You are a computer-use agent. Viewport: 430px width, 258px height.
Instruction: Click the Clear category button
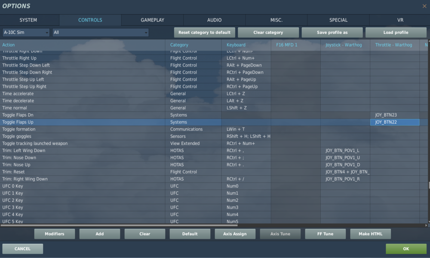coord(268,32)
